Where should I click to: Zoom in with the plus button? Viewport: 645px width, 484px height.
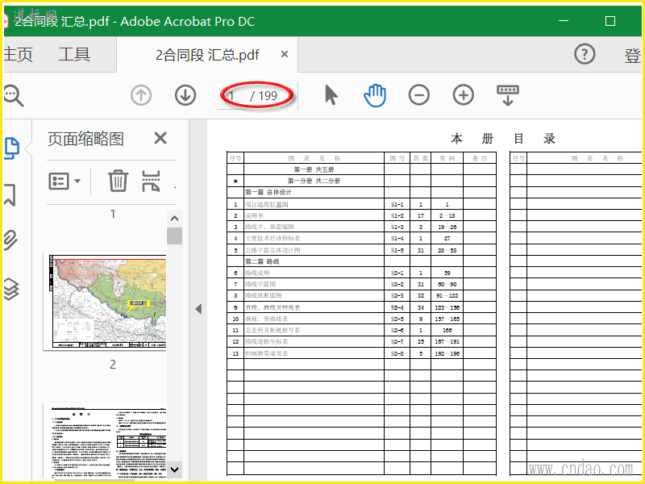click(464, 95)
